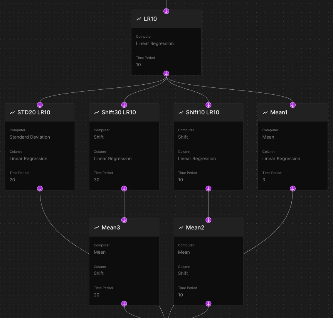Screen dimensions: 333x318
Task: Click the input port of Shift10 LR10 node
Action: click(209, 105)
